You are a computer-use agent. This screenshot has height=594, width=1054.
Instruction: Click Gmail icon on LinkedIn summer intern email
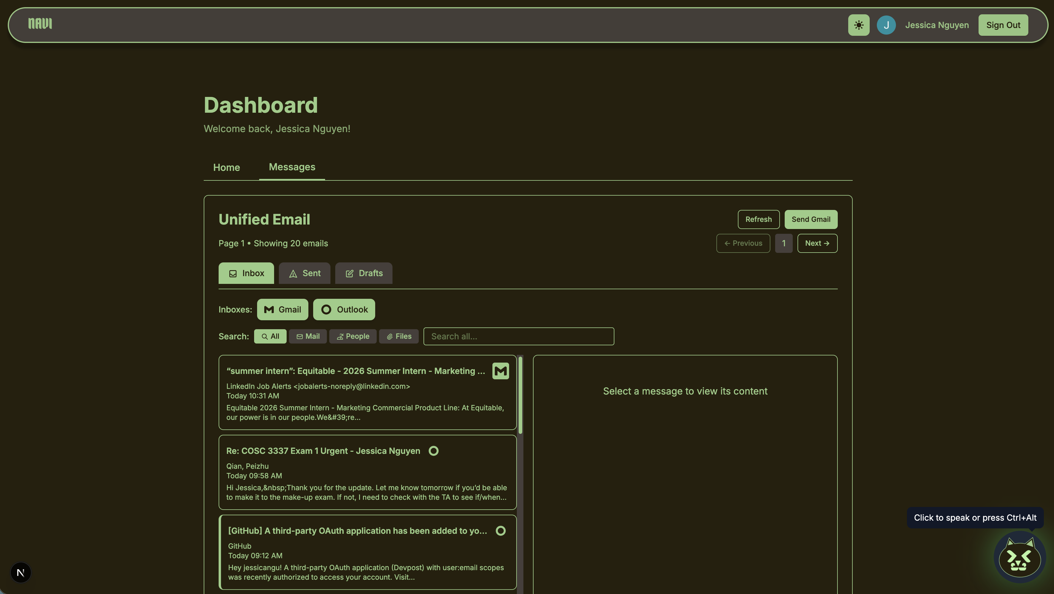[500, 371]
